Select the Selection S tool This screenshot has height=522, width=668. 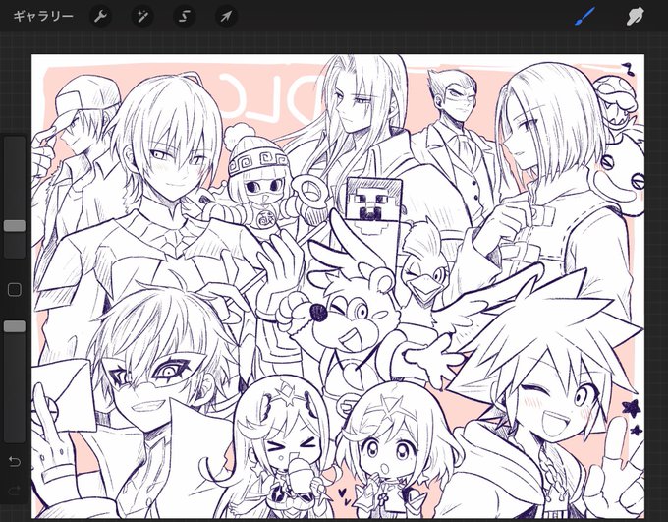click(184, 17)
